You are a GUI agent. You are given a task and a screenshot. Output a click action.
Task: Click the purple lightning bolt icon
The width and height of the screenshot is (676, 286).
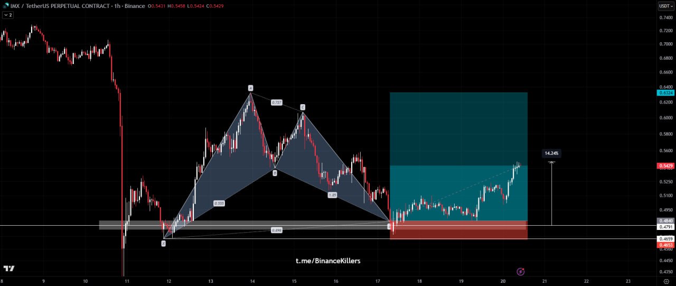pos(520,271)
